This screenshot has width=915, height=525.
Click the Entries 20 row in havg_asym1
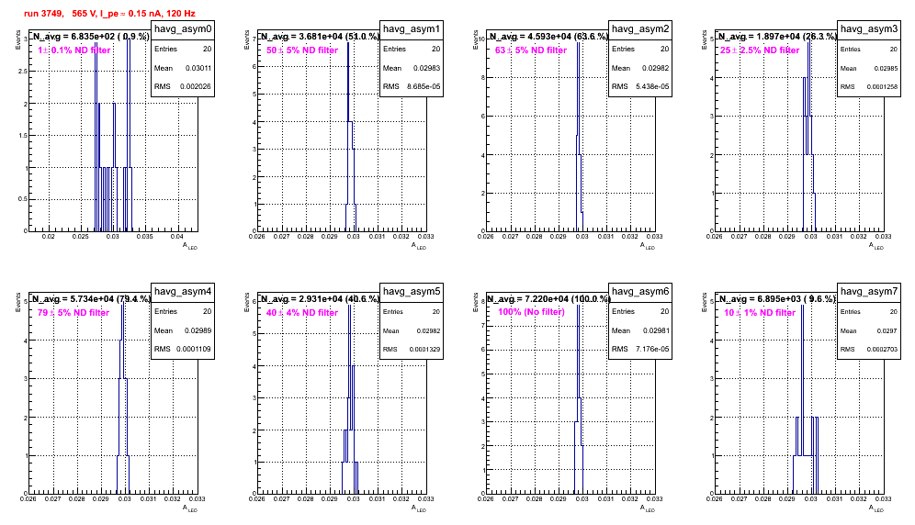412,49
